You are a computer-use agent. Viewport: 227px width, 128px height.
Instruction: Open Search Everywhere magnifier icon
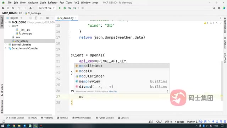pos(214,8)
